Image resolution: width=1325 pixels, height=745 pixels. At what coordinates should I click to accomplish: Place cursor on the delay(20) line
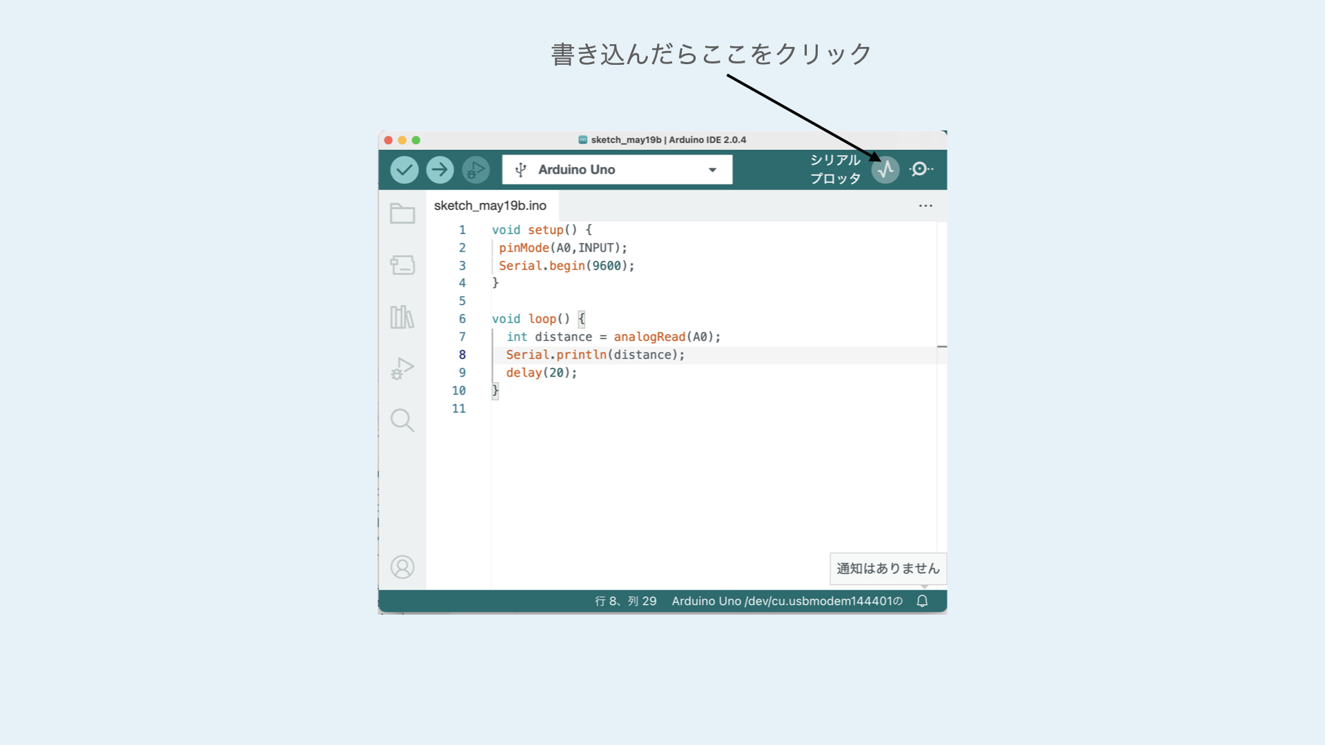[x=541, y=373]
